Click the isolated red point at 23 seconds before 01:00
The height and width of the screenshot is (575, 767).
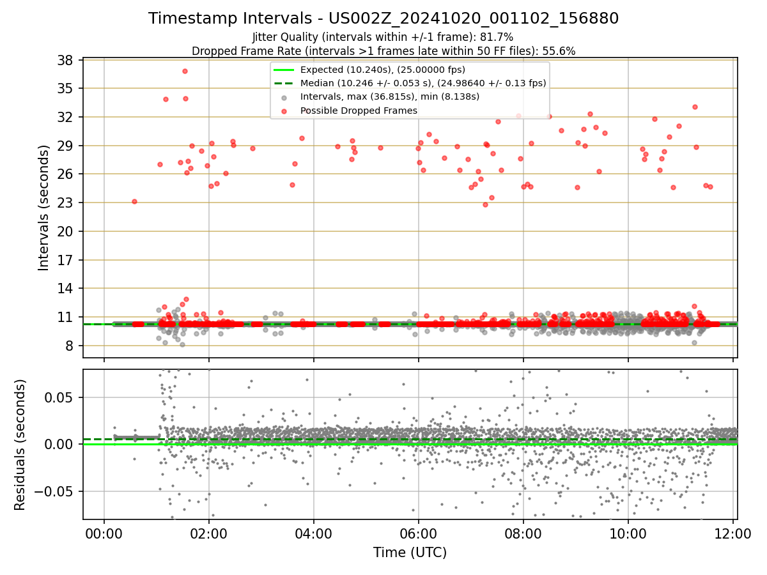(134, 201)
